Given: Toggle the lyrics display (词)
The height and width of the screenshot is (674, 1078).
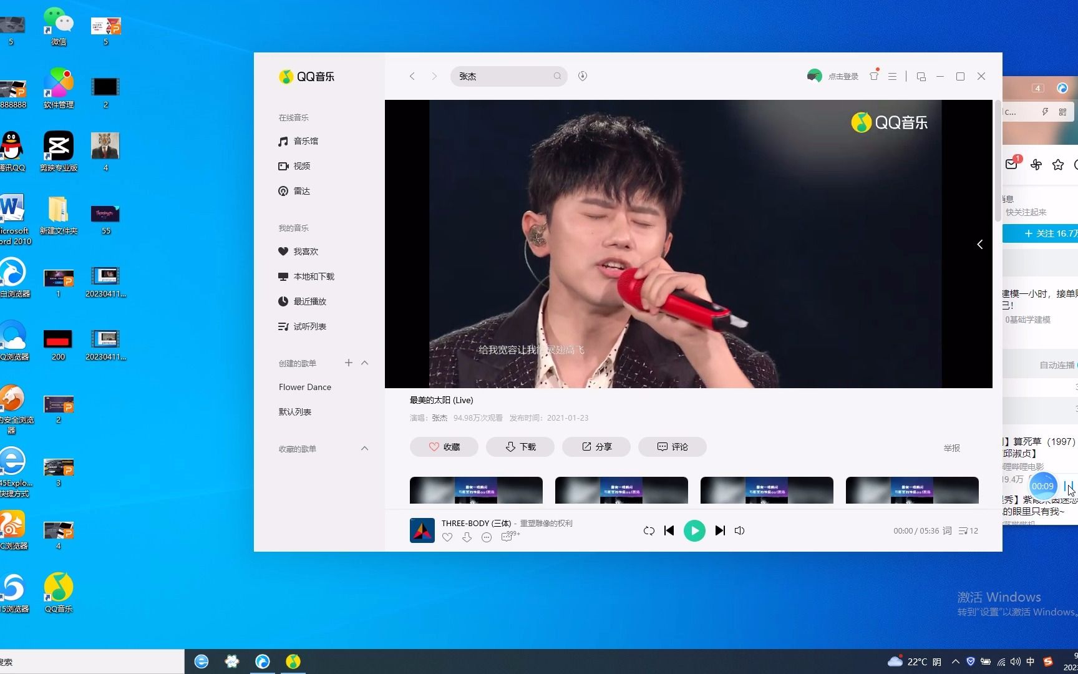Looking at the screenshot, I should tap(947, 530).
